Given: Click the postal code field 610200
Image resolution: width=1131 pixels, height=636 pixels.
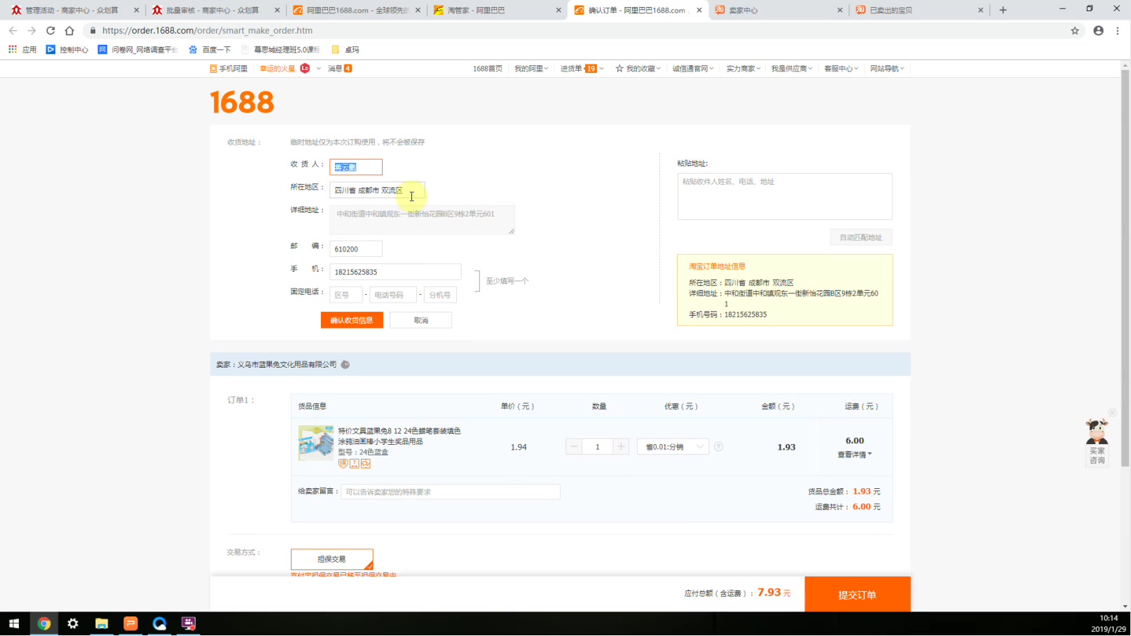Looking at the screenshot, I should 356,249.
